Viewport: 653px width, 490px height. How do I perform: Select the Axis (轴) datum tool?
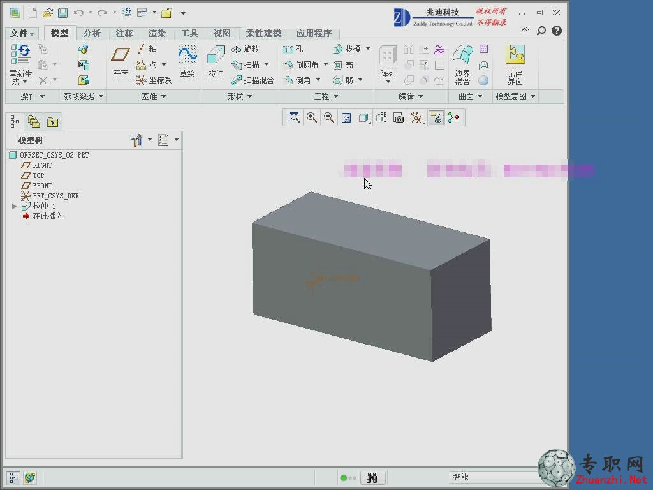point(147,49)
